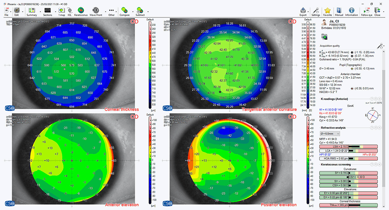Add this exam to Favorite
Image resolution: width=389 pixels, height=210 pixels.
[328, 11]
